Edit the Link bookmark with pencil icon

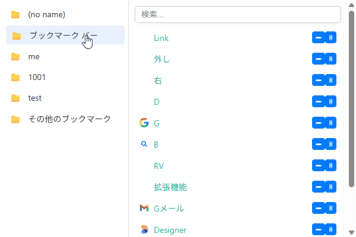click(318, 37)
